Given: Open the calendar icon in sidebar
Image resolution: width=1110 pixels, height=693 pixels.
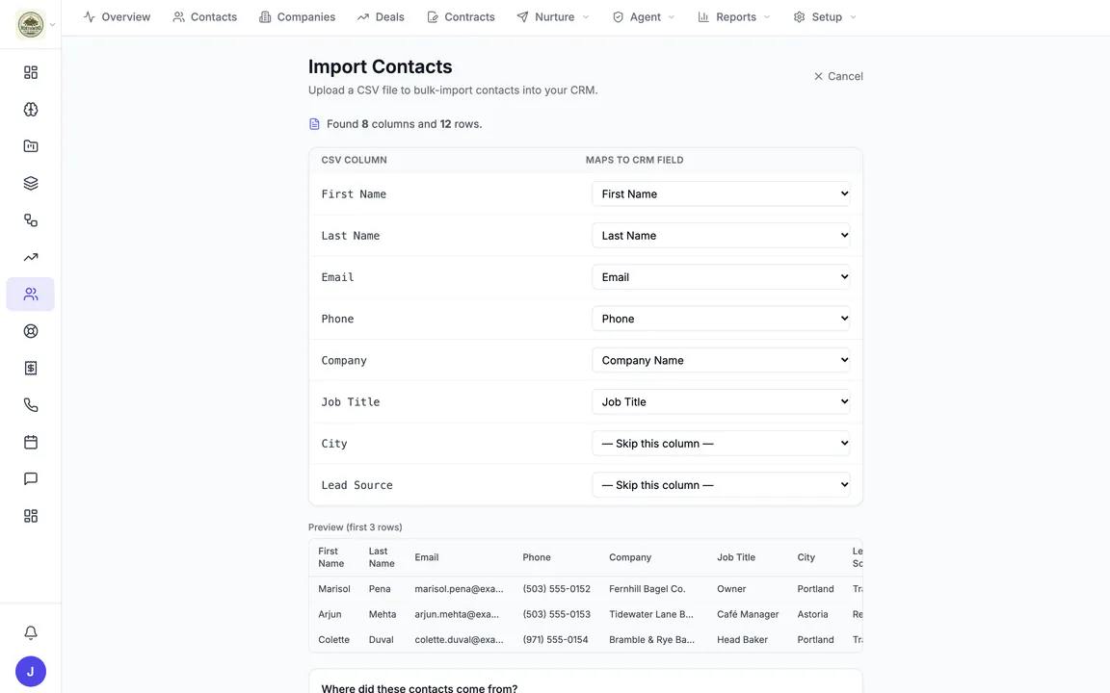Looking at the screenshot, I should (31, 442).
